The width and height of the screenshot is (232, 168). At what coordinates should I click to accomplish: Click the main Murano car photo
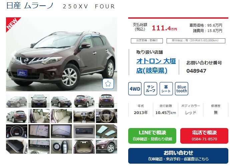click(x=61, y=54)
